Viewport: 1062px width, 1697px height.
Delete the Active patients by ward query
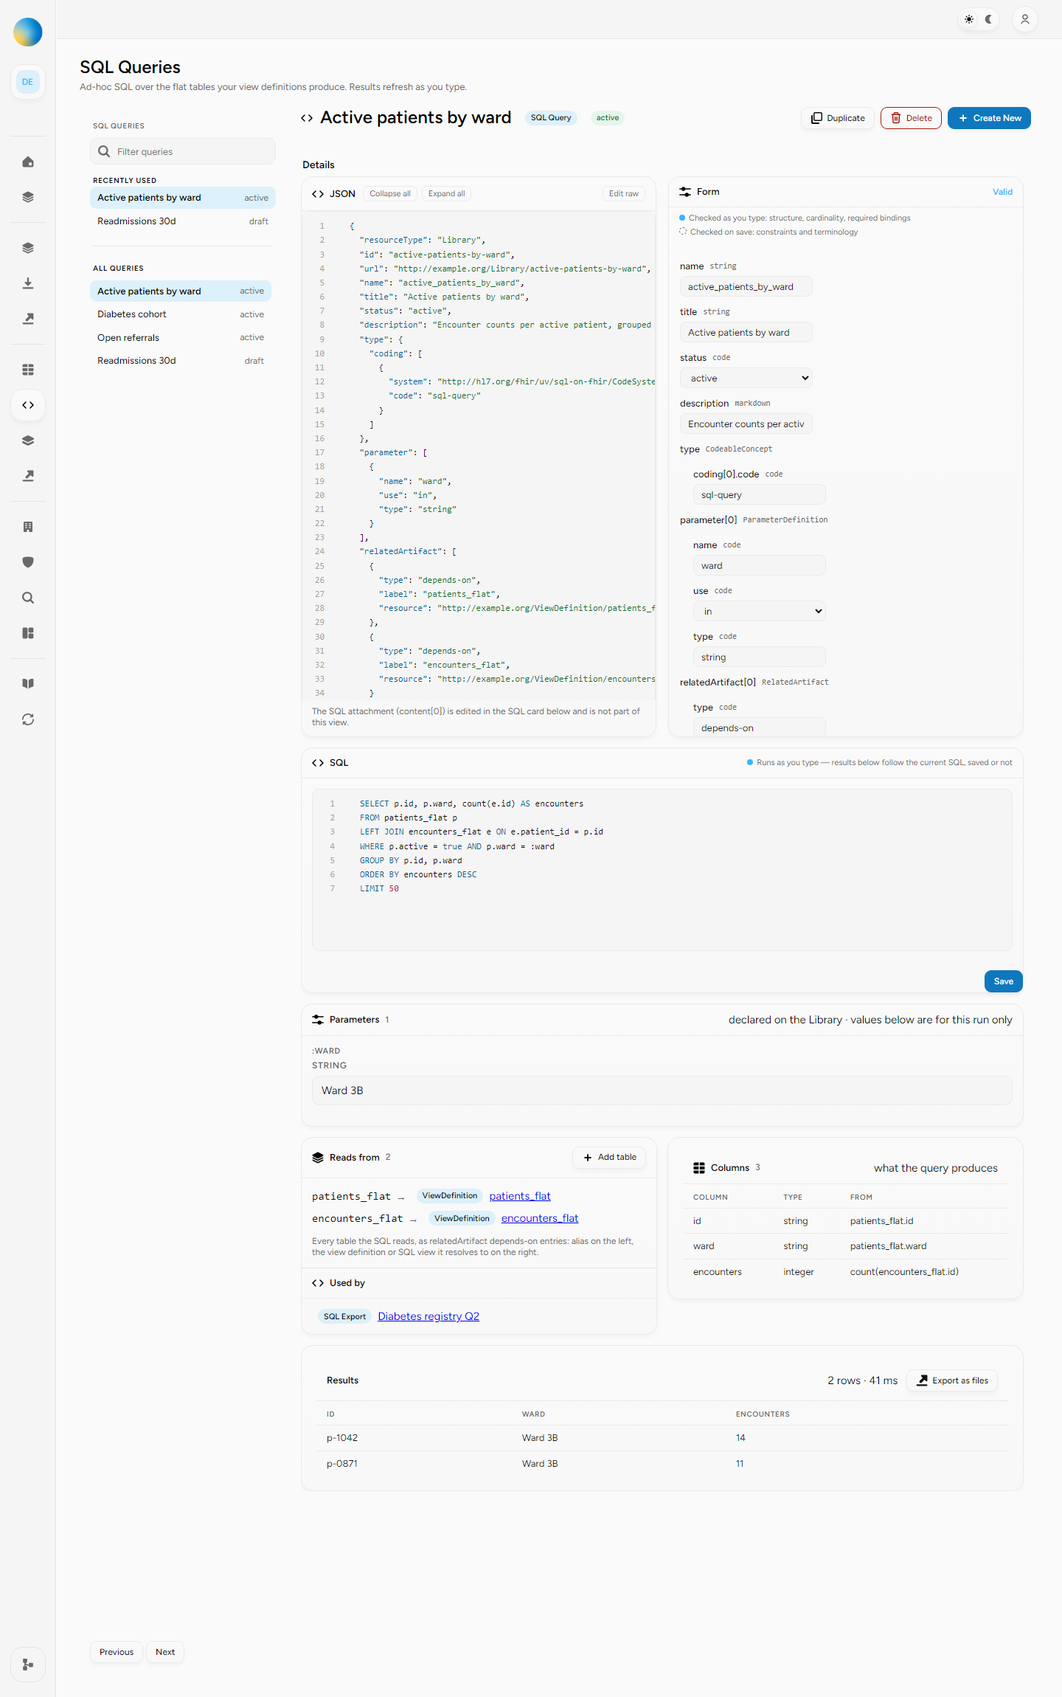[911, 118]
